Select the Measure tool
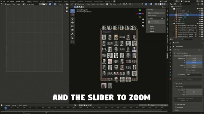 click(x=72, y=38)
